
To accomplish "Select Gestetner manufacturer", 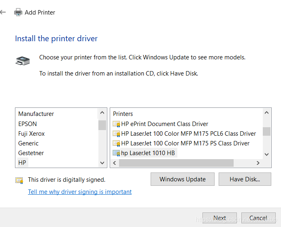I will (31, 153).
